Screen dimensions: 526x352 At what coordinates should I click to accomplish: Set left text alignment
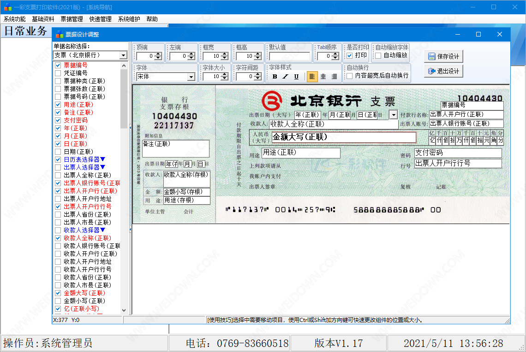(x=312, y=77)
